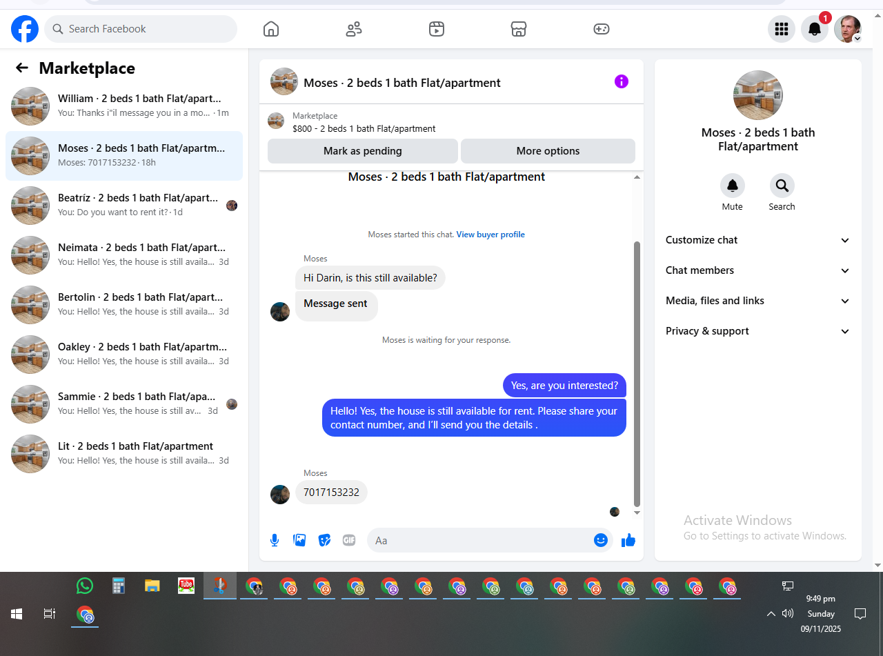The height and width of the screenshot is (656, 883).
Task: Open the emoji picker in message box
Action: pos(601,540)
